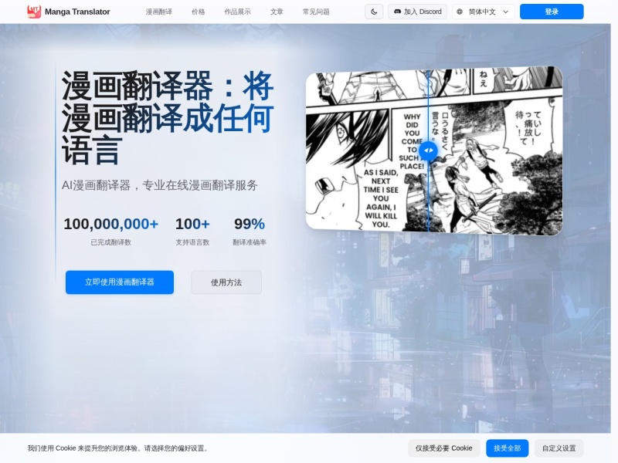This screenshot has width=618, height=463.
Task: Click the language dropdown chevron arrow
Action: pos(506,12)
